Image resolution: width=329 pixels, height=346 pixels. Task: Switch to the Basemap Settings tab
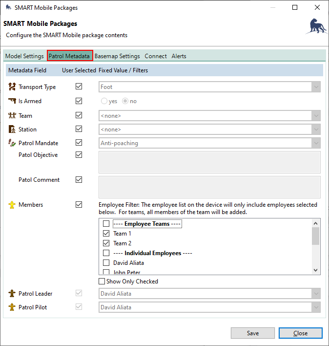click(117, 56)
